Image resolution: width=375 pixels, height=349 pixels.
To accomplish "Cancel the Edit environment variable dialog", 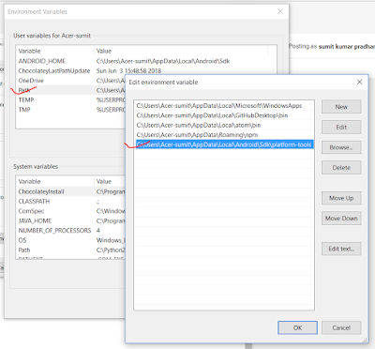I will click(341, 327).
